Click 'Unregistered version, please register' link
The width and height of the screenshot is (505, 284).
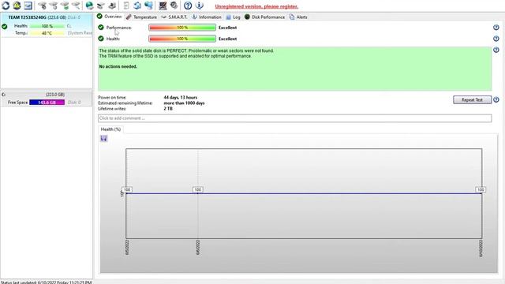256,6
